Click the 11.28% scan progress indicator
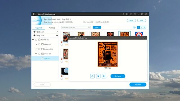Viewport: 180px width, 101px height. click(36, 20)
